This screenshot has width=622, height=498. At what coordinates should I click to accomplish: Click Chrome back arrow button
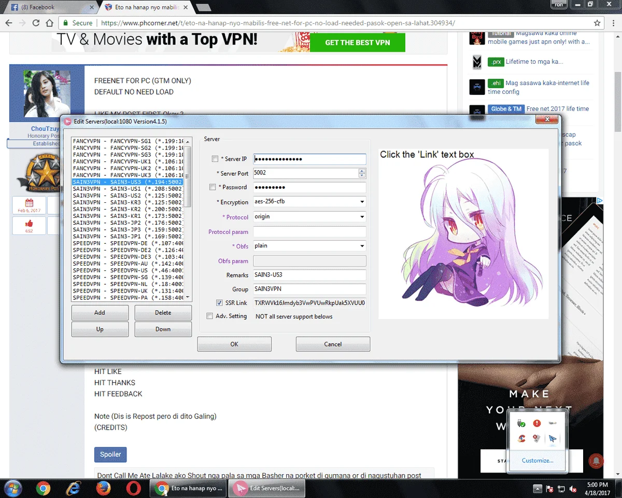tap(8, 23)
